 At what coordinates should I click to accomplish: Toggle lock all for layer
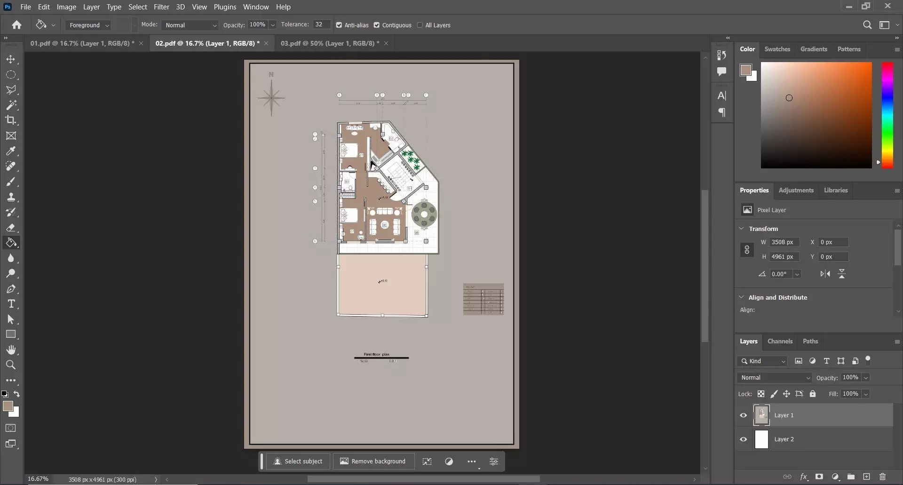[813, 394]
